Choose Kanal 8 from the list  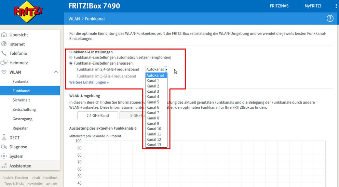(156, 118)
